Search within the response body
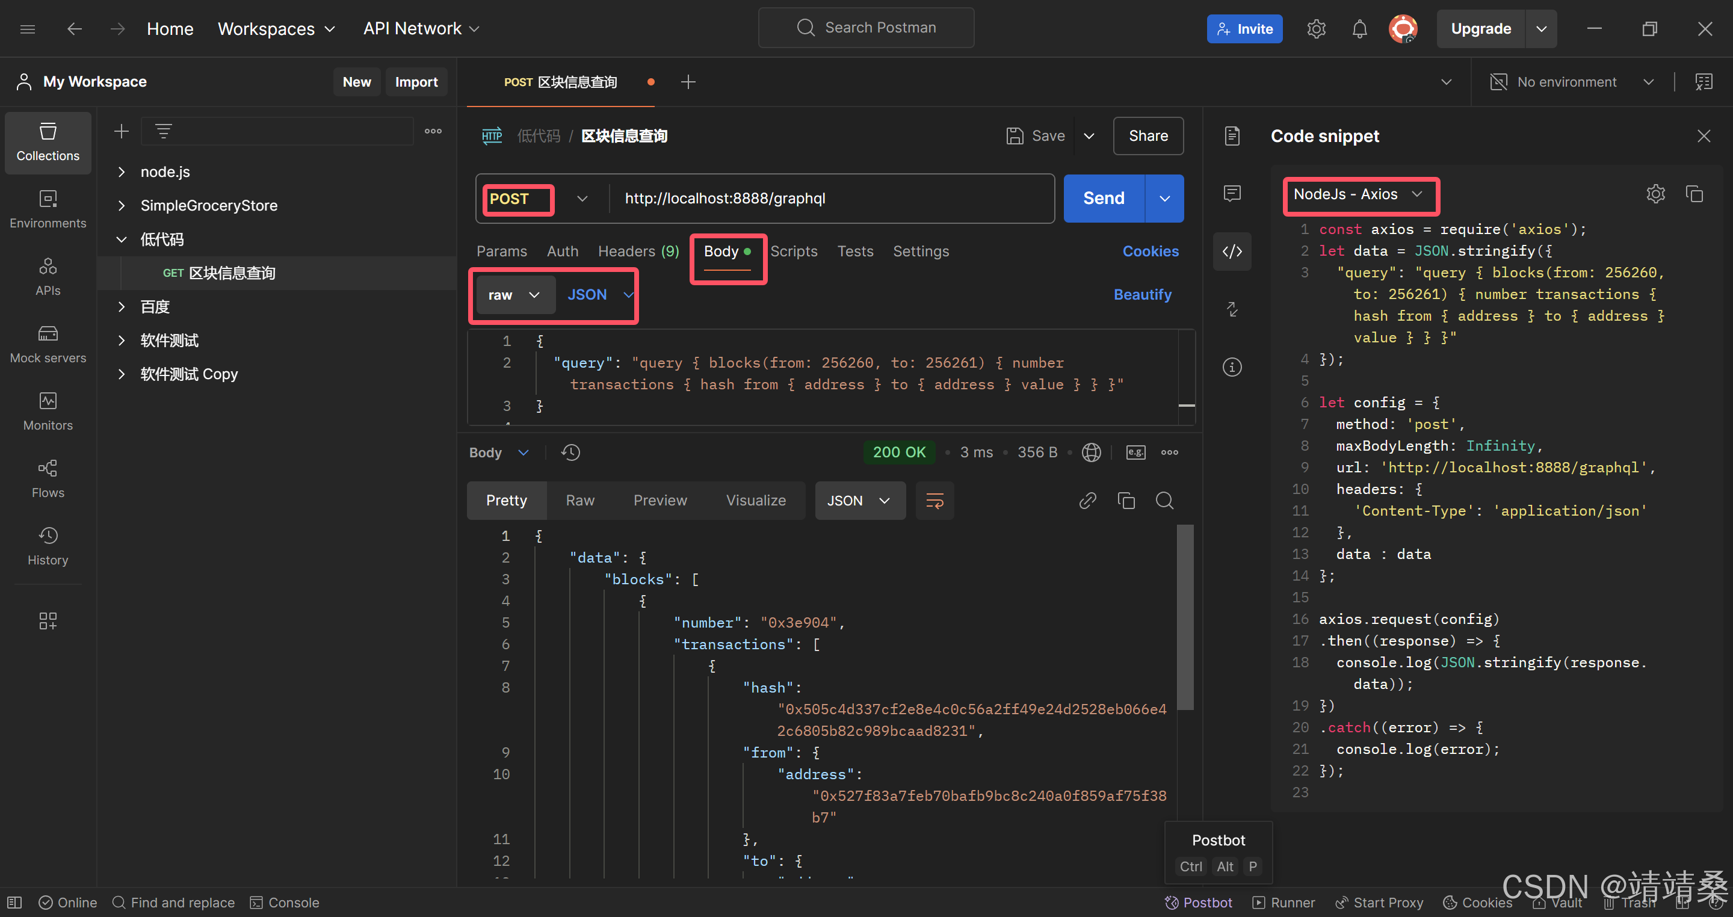This screenshot has height=917, width=1733. coord(1164,501)
